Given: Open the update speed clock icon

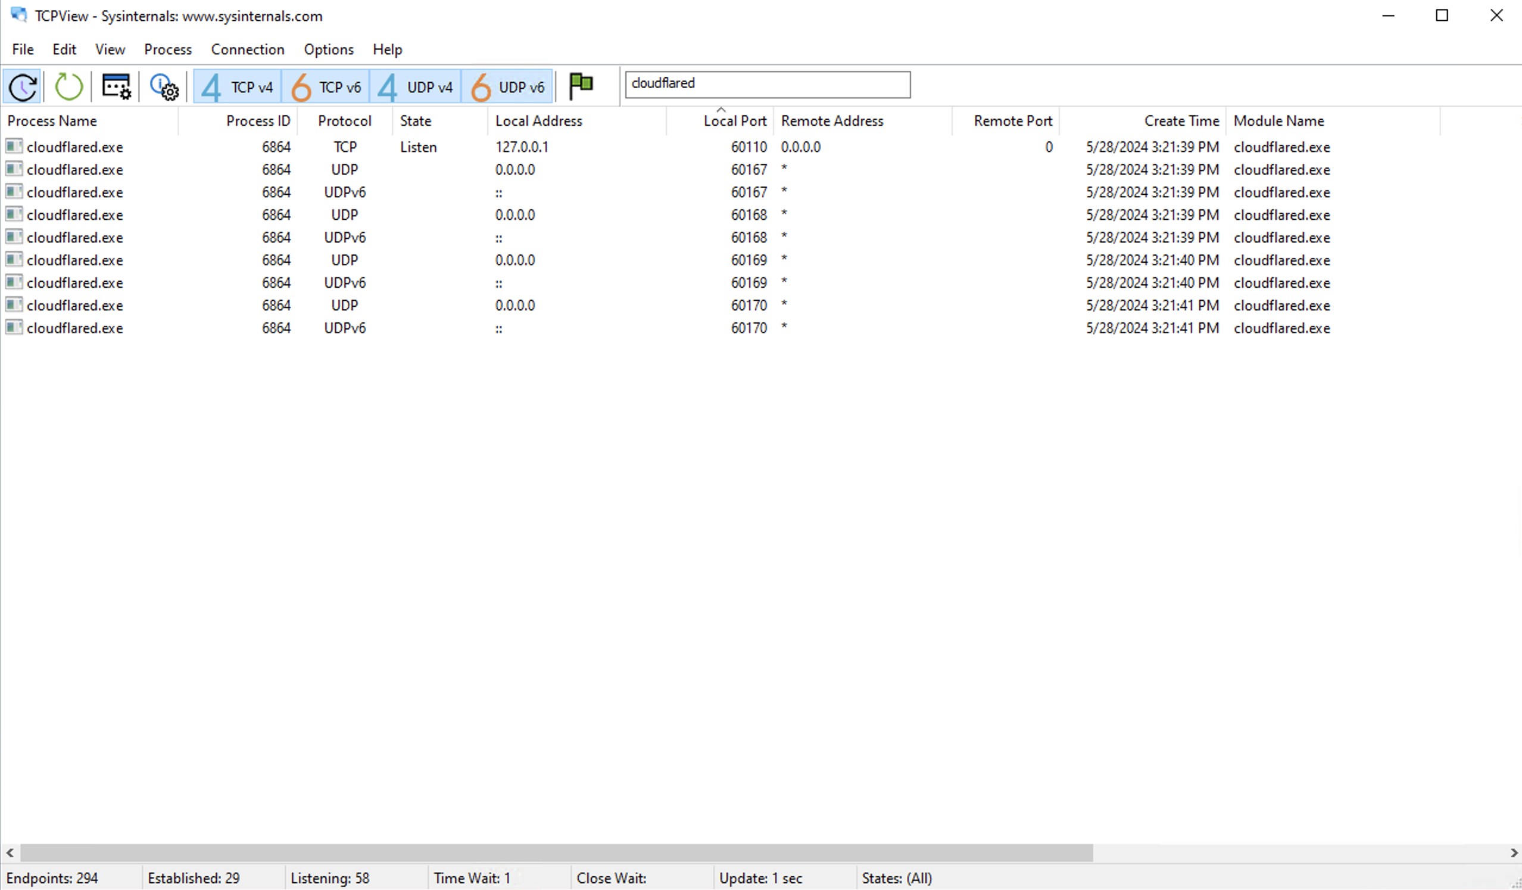Looking at the screenshot, I should click(23, 86).
